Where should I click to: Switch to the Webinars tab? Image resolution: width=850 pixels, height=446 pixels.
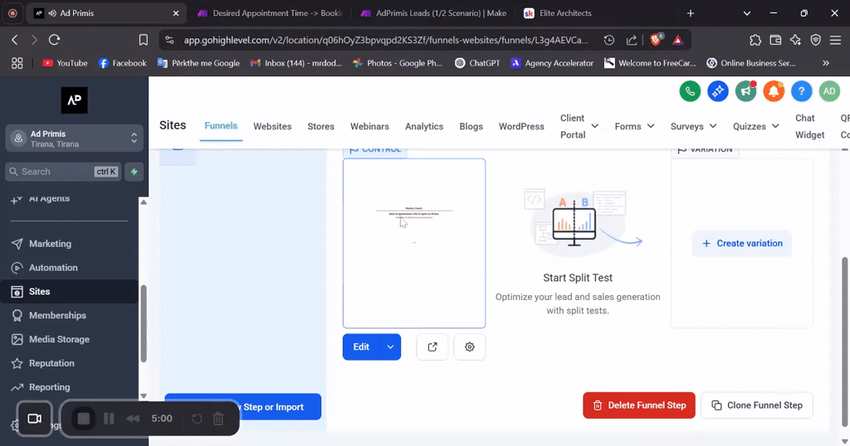tap(369, 126)
